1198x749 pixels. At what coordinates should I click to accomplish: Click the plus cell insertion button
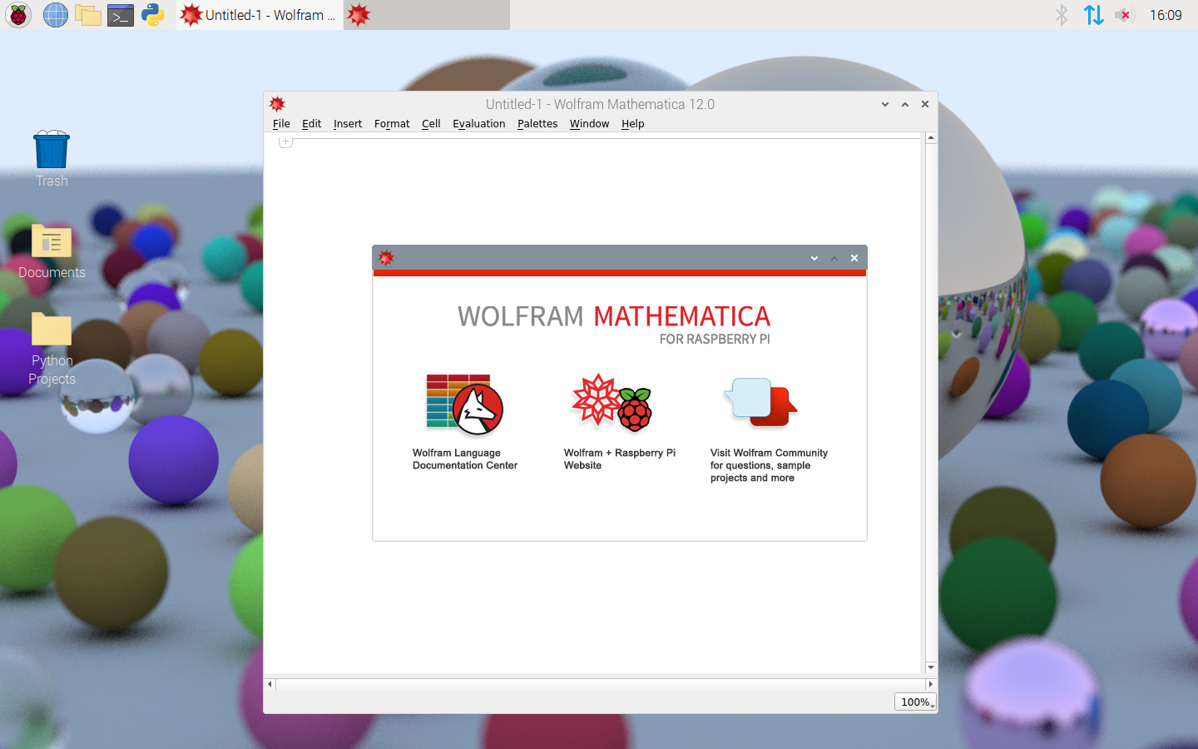click(285, 141)
